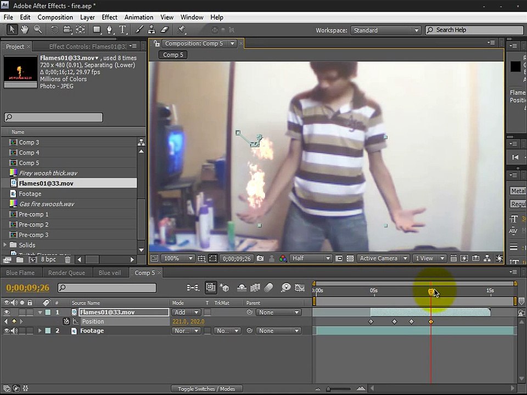Click the 8 bpc color depth button

click(x=48, y=259)
